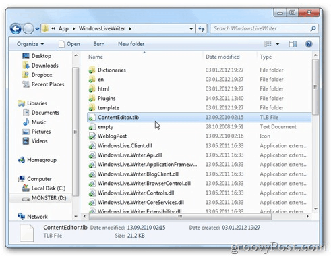Click the Pictures library icon

(26, 132)
